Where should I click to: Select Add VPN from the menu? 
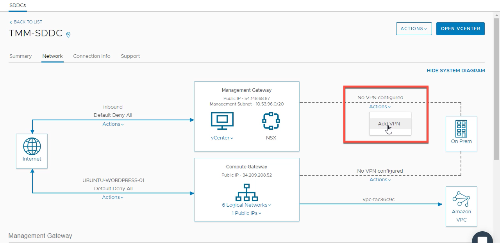pos(389,124)
